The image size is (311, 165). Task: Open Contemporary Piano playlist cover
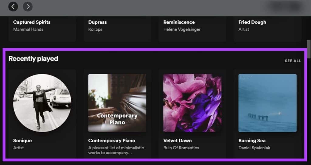(117, 103)
